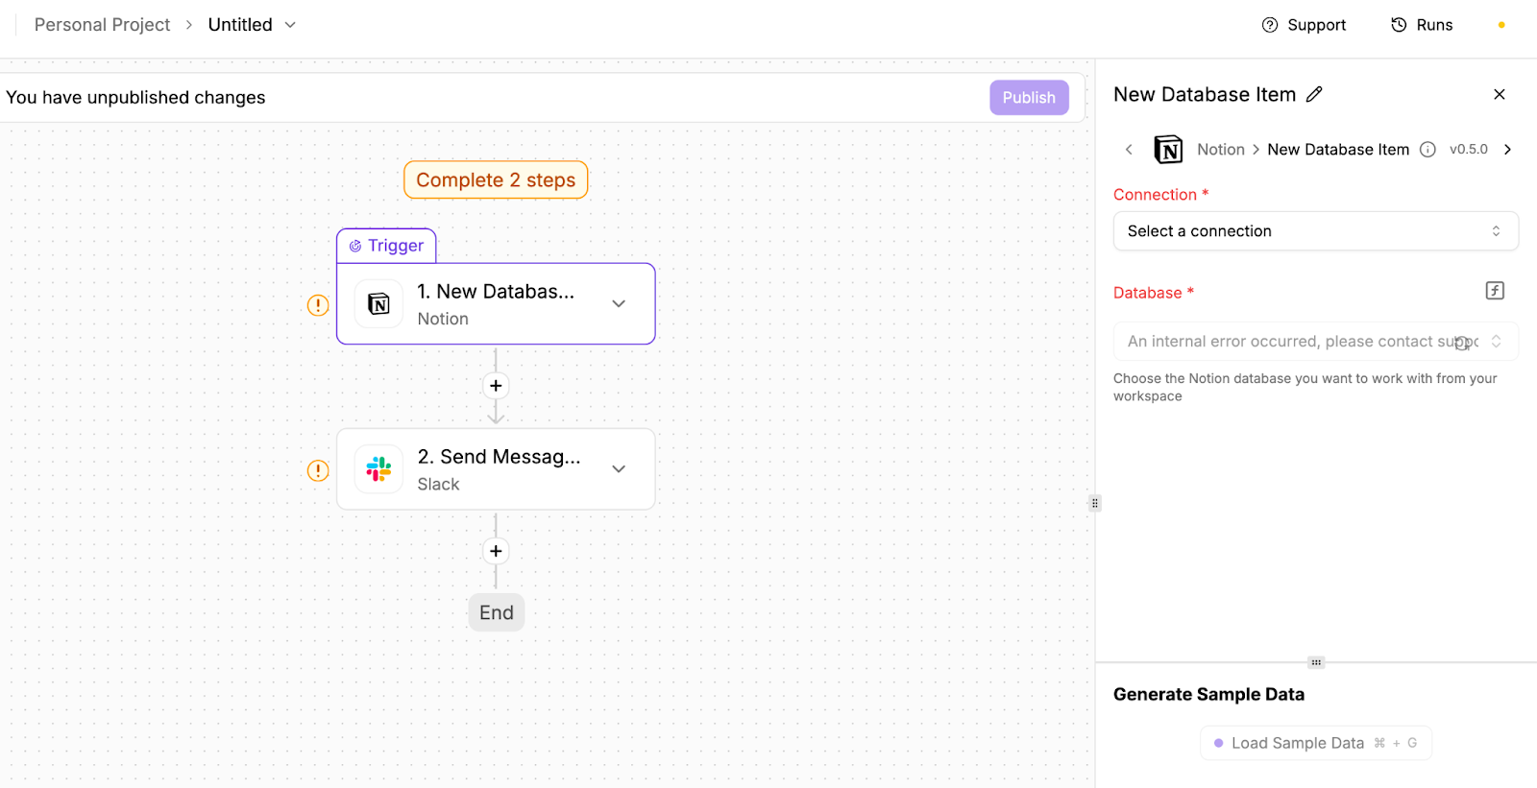Close the New Database Item panel
The image size is (1537, 788).
(1500, 94)
